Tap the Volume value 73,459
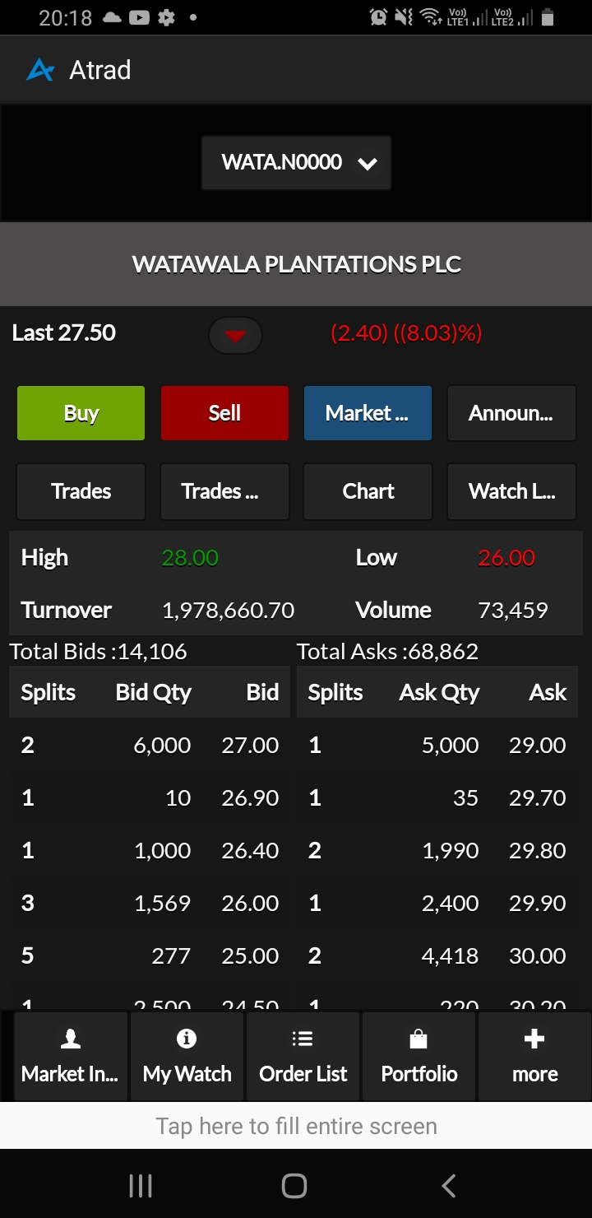This screenshot has height=1218, width=592. tap(513, 611)
